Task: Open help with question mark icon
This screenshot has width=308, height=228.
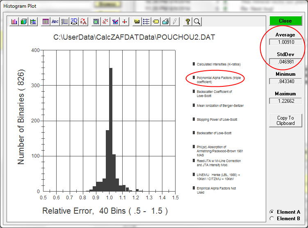Action: pyautogui.click(x=187, y=22)
